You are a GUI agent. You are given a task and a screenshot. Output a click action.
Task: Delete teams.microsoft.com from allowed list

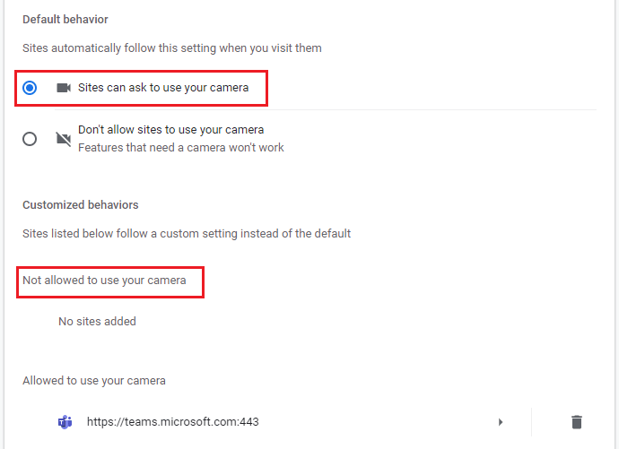tap(576, 422)
